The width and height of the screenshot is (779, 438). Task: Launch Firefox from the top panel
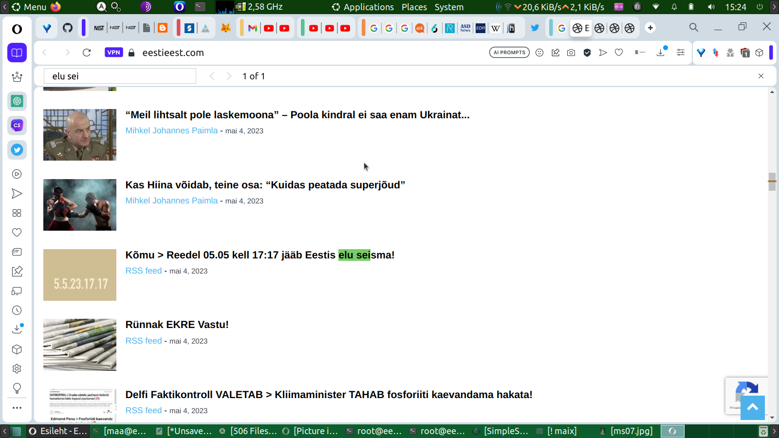click(x=56, y=7)
